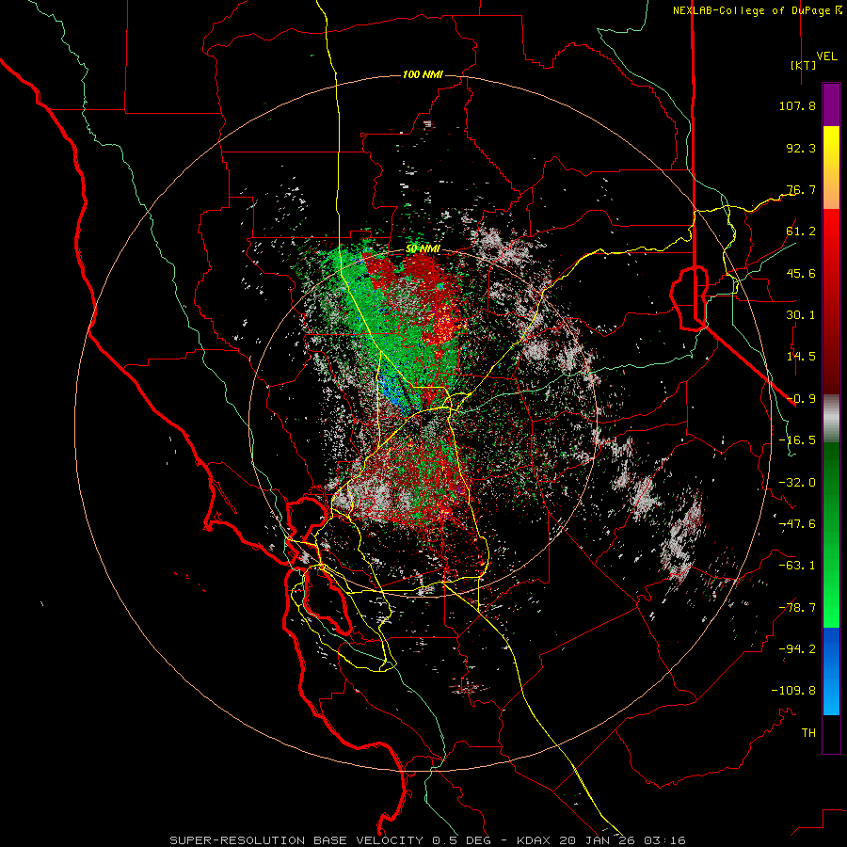Pick the gray near-zero segment of the color bar
The width and height of the screenshot is (847, 847).
pos(831,418)
